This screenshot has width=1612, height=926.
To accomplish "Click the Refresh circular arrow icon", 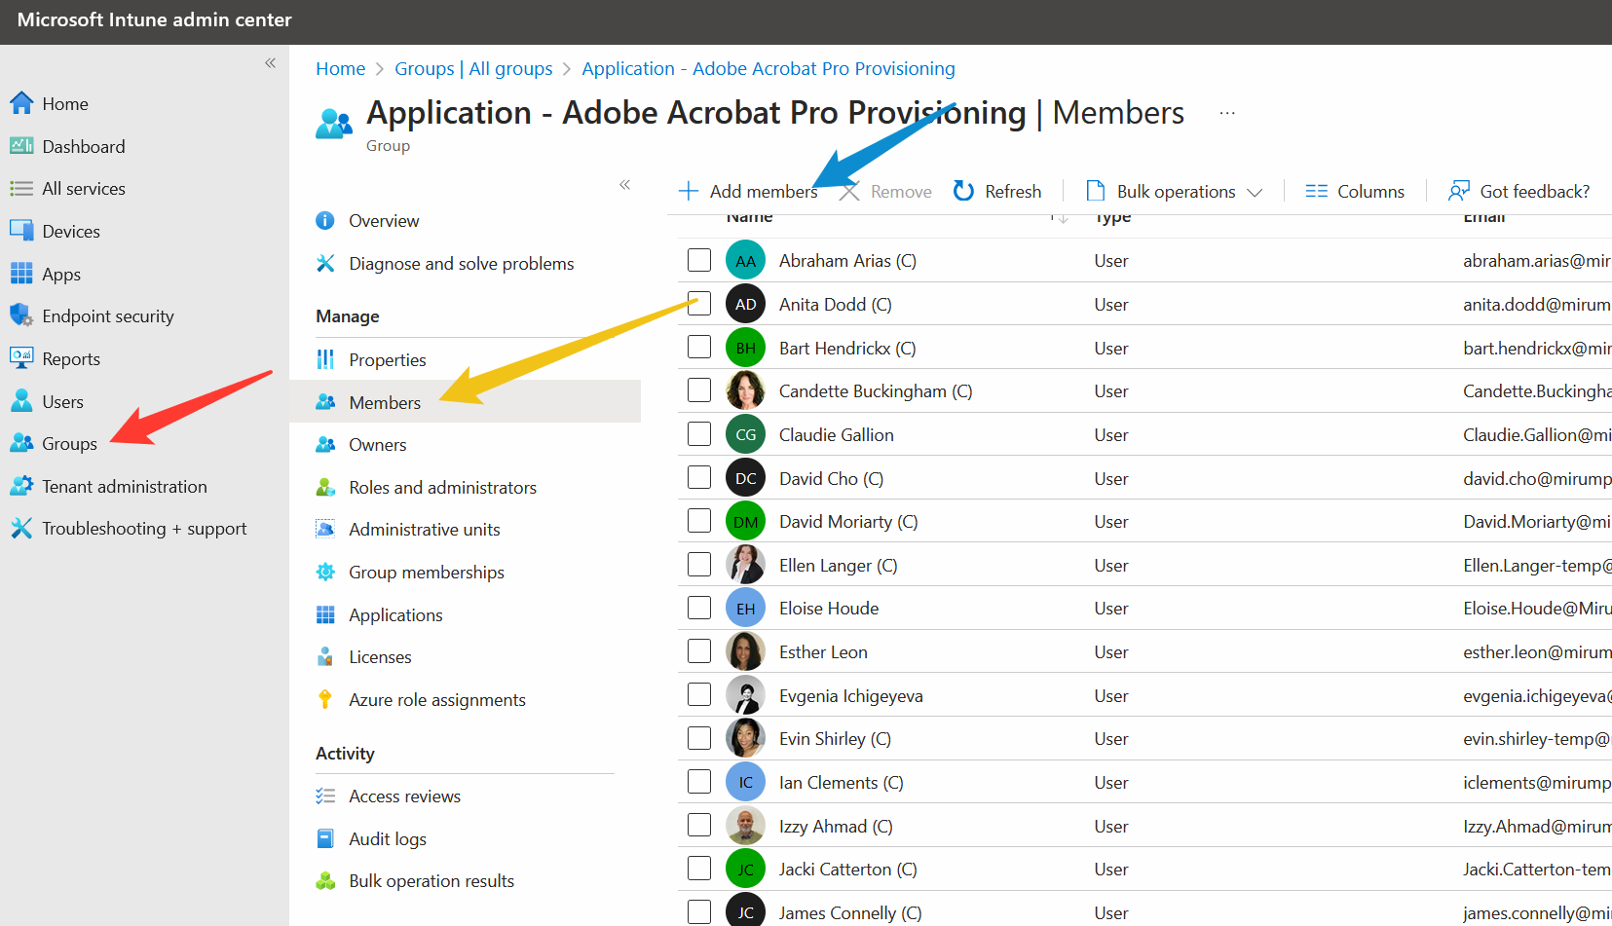I will point(963,191).
